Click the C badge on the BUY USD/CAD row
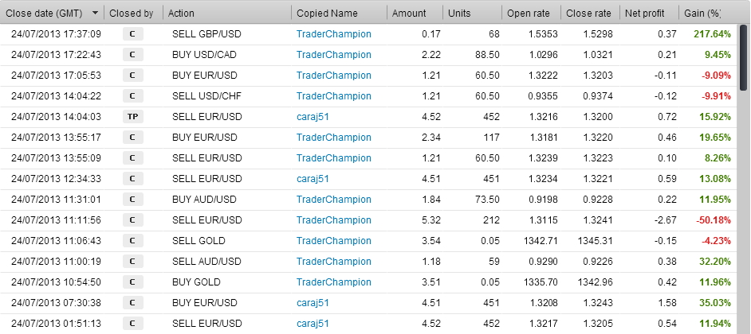Image resolution: width=751 pixels, height=334 pixels. click(132, 55)
